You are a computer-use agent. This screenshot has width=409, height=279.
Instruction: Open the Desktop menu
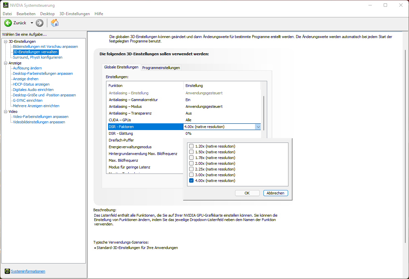coord(47,14)
